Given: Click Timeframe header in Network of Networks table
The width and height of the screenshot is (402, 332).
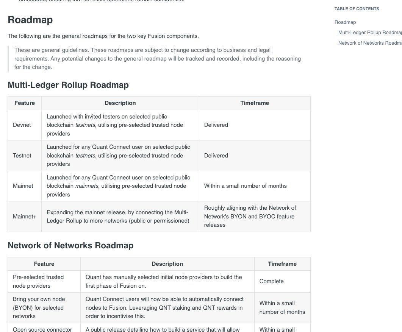Looking at the screenshot, I should point(282,264).
